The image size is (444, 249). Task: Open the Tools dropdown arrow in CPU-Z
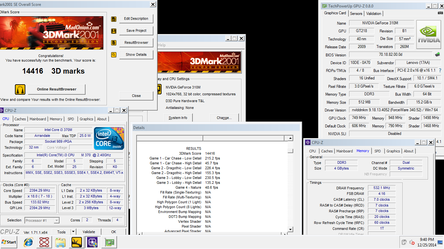pos(73,232)
